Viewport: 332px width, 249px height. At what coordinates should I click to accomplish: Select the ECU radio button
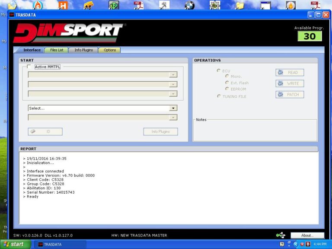click(218, 70)
